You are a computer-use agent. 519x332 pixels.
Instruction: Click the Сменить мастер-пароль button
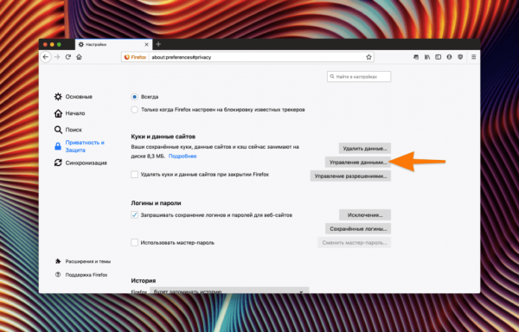(x=355, y=243)
